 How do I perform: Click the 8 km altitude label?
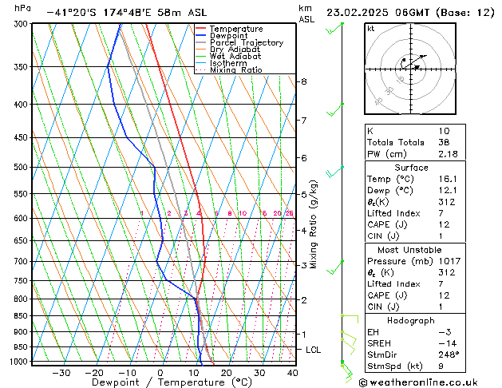tap(304, 81)
